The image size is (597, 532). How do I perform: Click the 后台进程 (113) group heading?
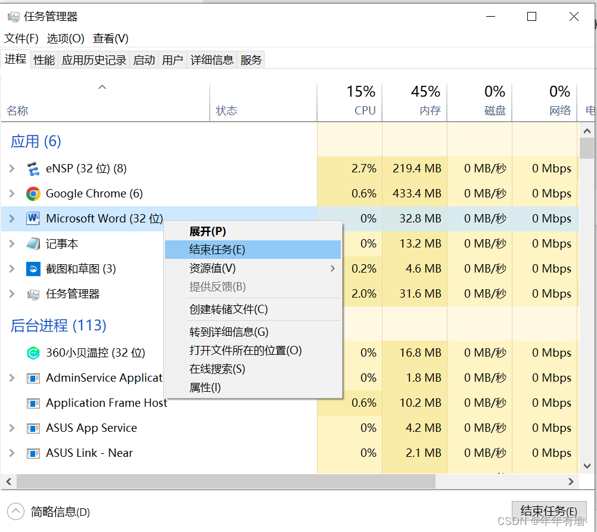[x=58, y=326]
